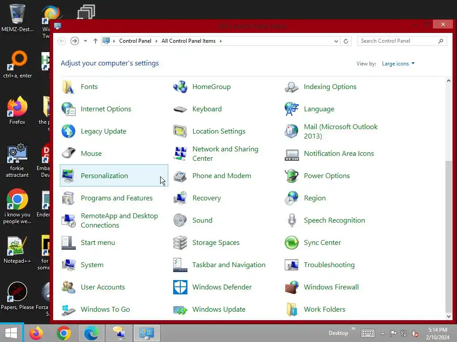Open the Recovery icon
This screenshot has height=342, width=457.
pos(180,198)
